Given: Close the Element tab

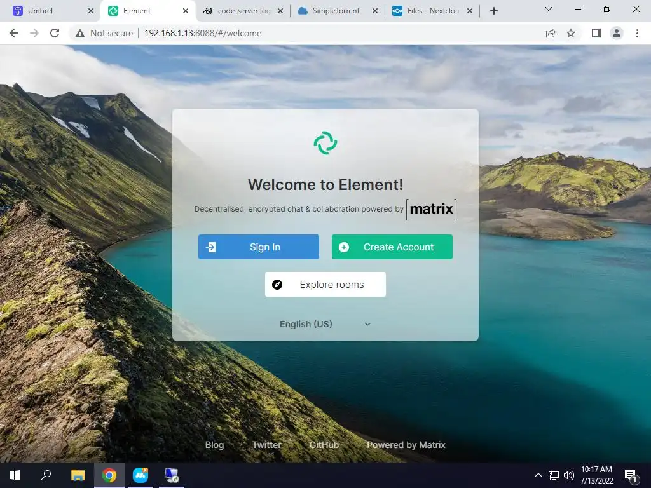Looking at the screenshot, I should (x=186, y=11).
